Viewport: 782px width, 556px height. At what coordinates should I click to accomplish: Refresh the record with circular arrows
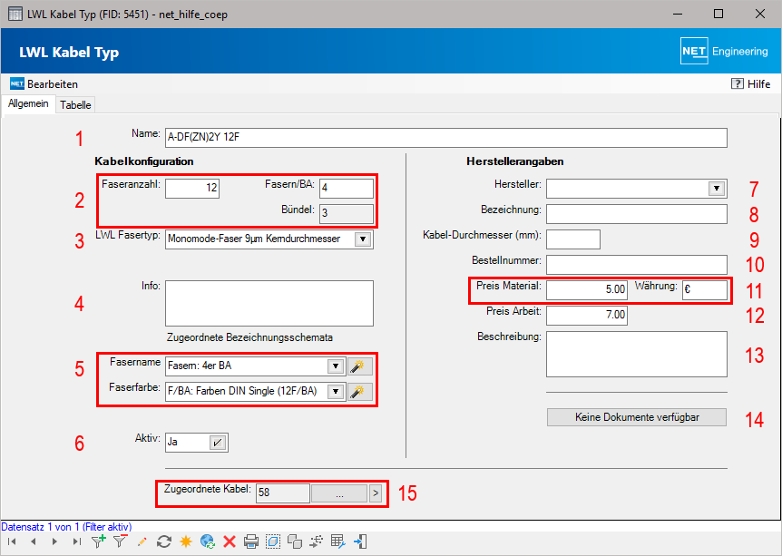[164, 541]
